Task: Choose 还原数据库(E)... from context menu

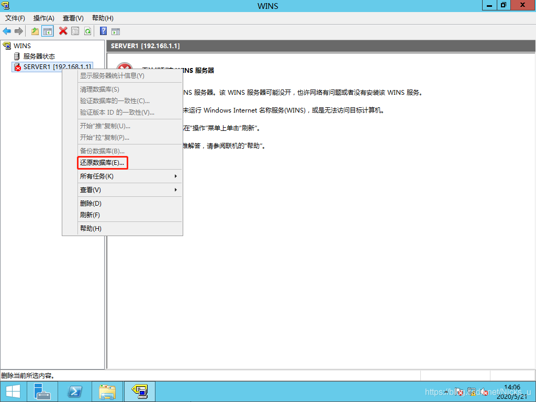Action: pyautogui.click(x=102, y=163)
